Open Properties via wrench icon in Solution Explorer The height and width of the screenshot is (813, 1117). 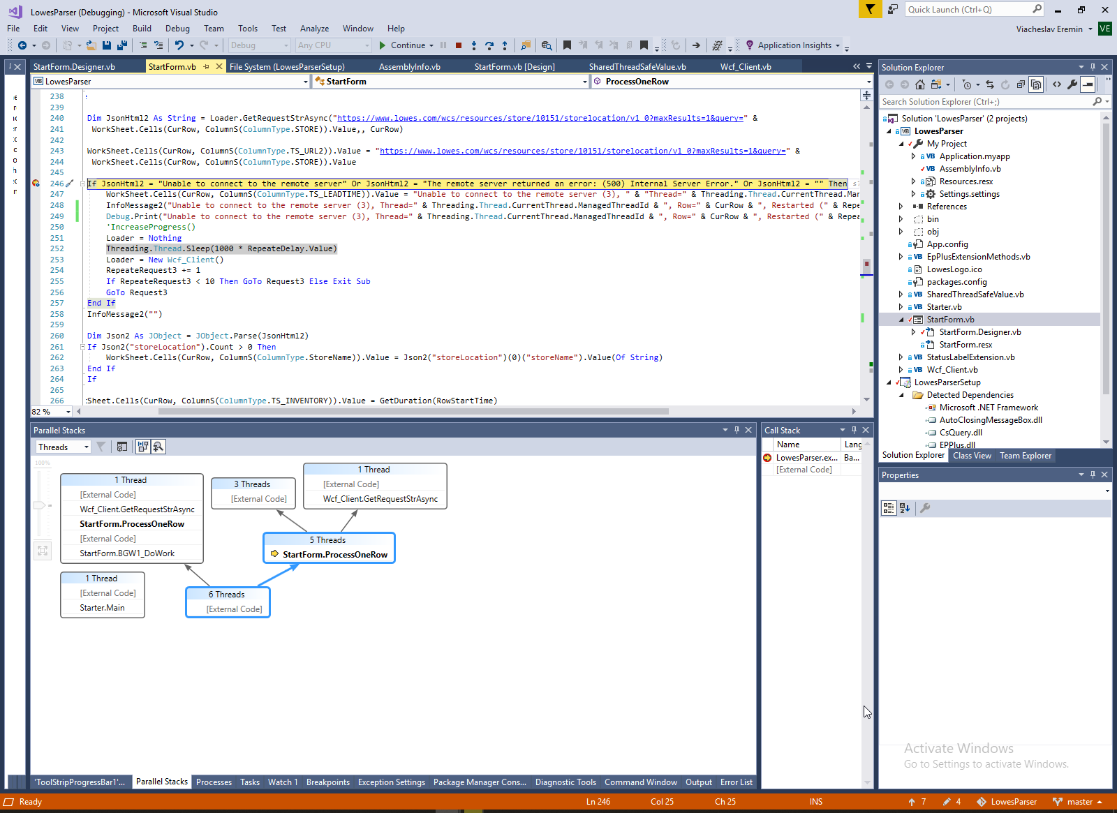tap(1072, 84)
